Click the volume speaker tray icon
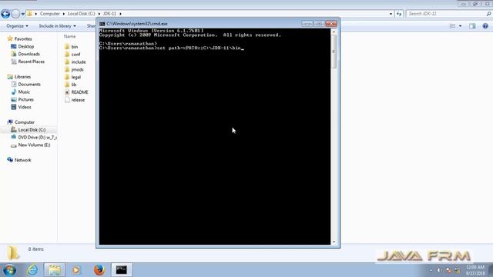This screenshot has height=277, width=493. [440, 270]
